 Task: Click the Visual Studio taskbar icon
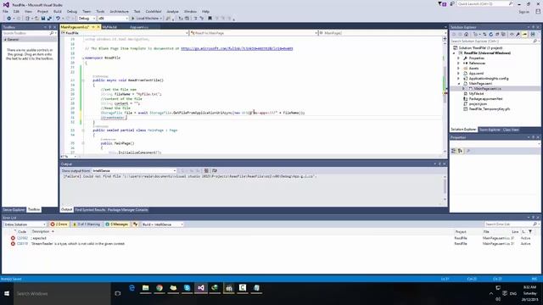[201, 288]
